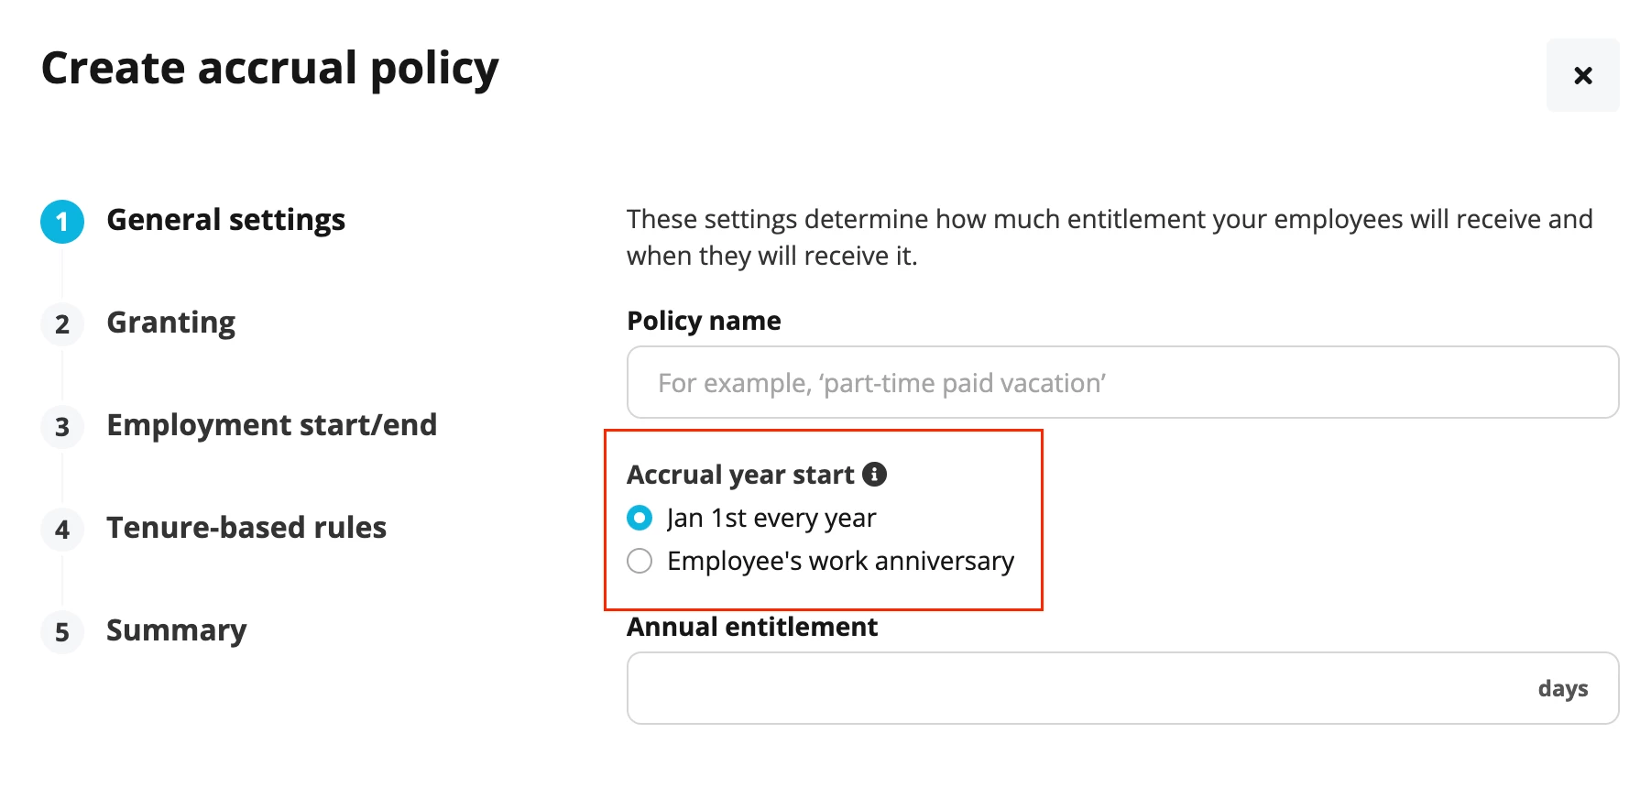1640x788 pixels.
Task: Open the Granting step
Action: 171,323
